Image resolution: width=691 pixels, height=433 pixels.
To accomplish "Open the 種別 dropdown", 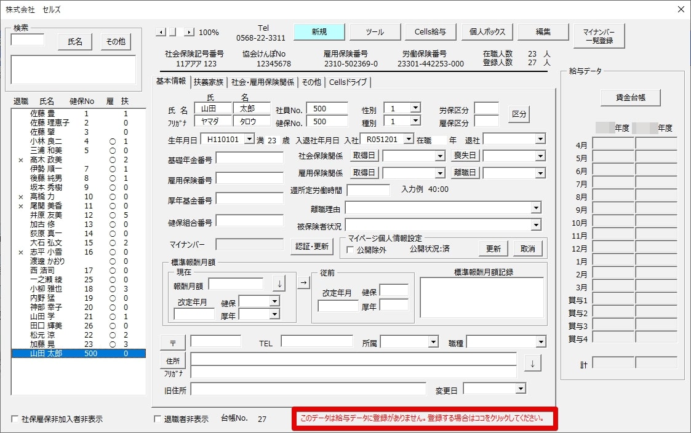I will [x=415, y=121].
